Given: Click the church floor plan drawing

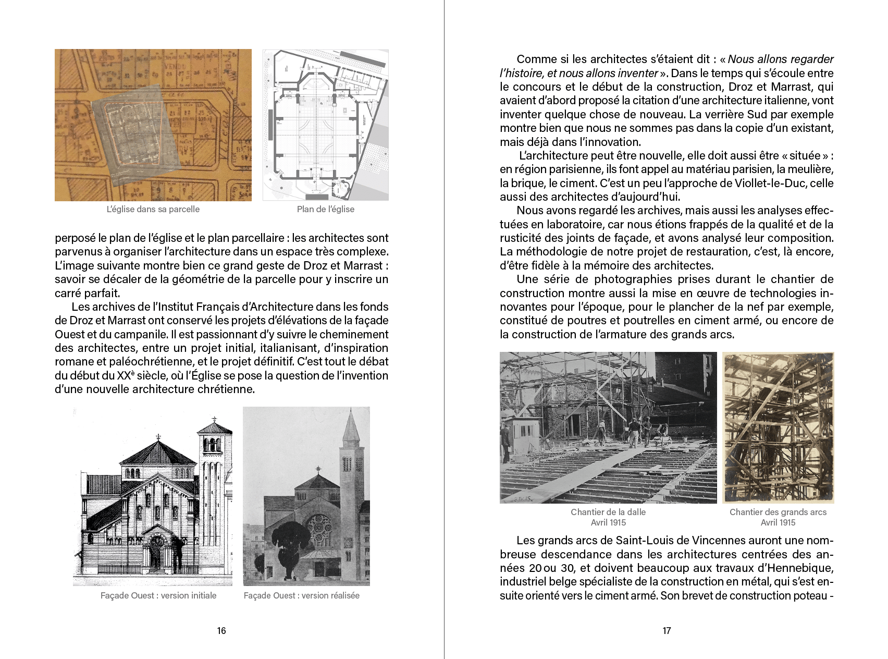Looking at the screenshot, I should coord(325,125).
